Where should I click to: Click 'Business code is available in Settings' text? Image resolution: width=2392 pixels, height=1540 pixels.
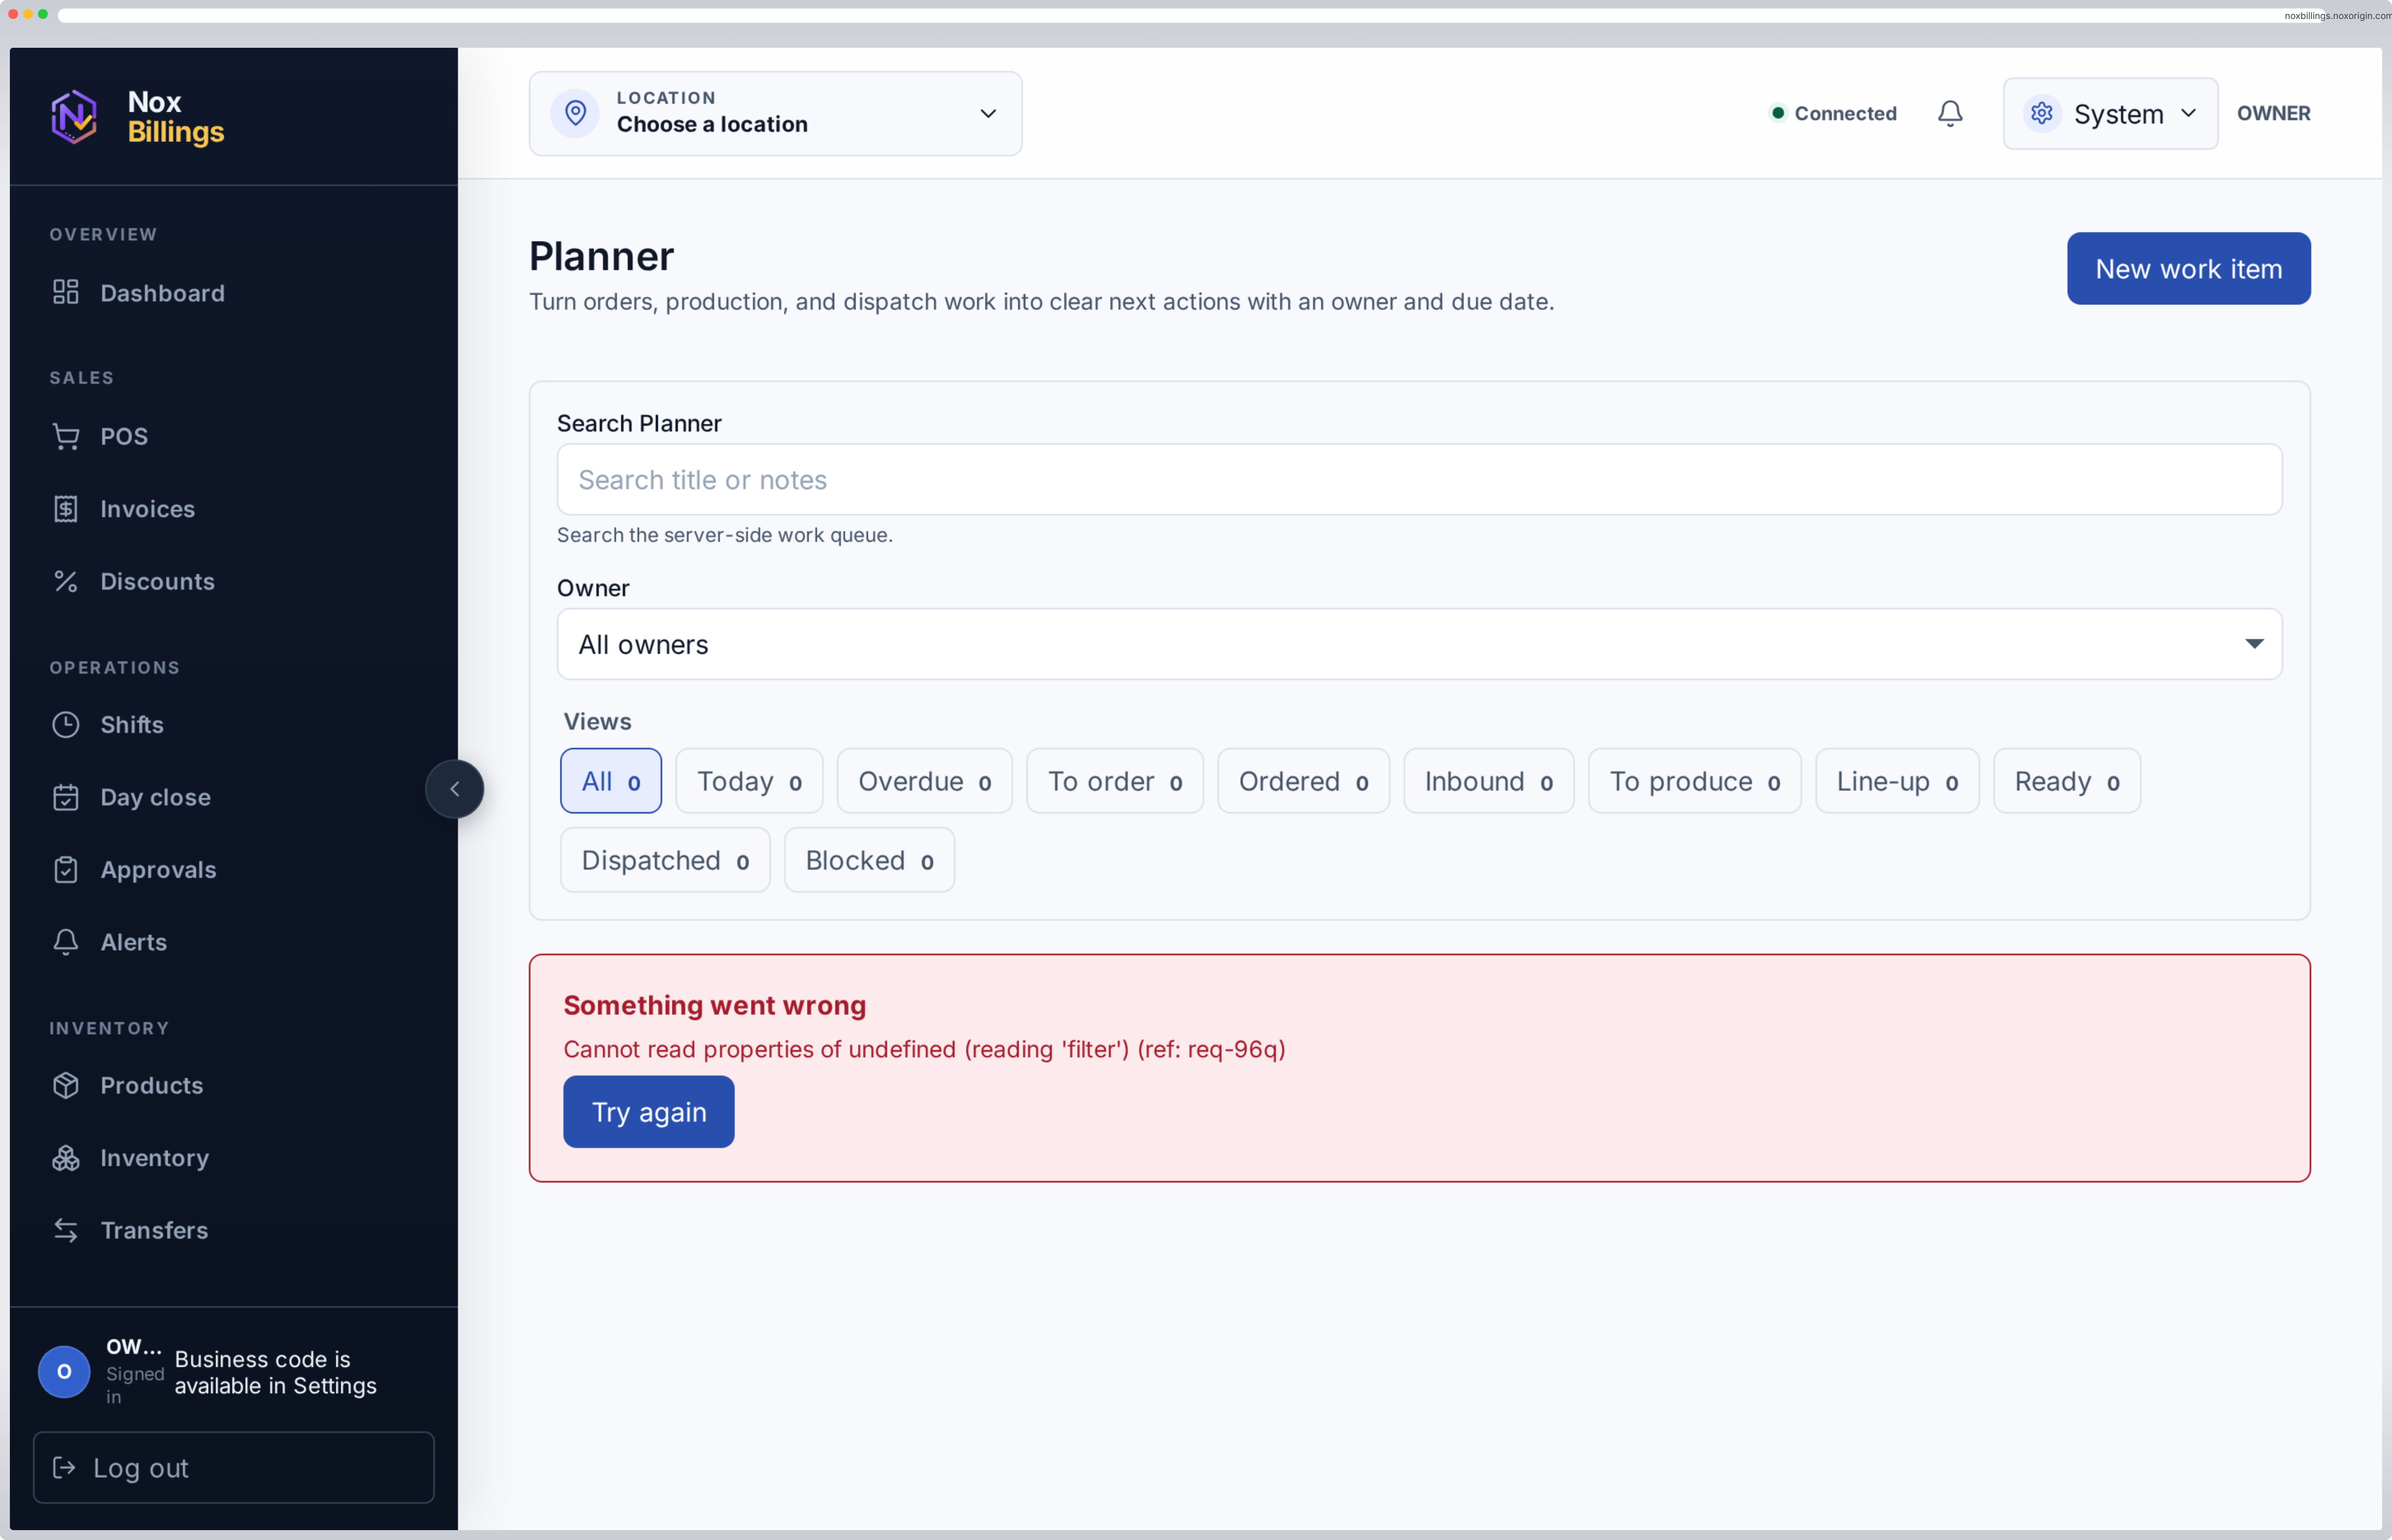tap(276, 1372)
